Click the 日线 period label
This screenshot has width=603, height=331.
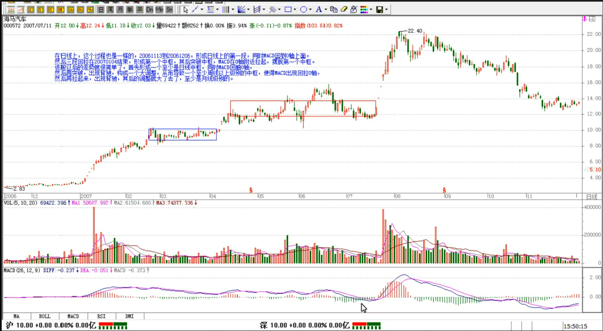591,197
